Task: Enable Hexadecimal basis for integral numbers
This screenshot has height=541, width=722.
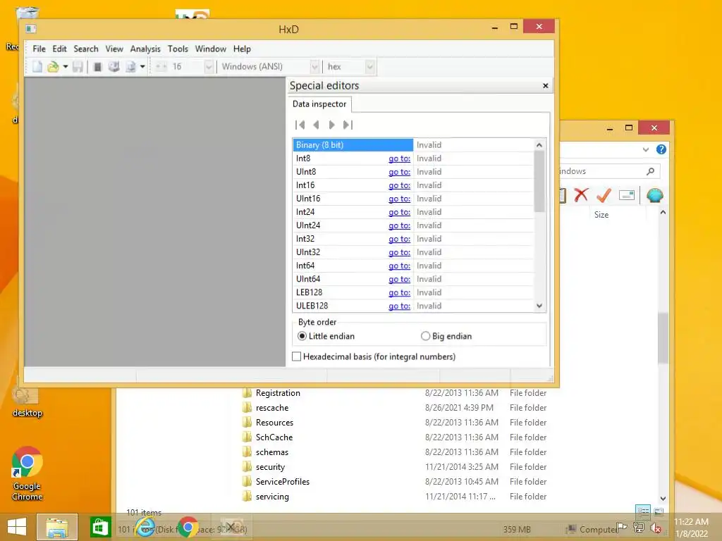Action: click(374, 356)
